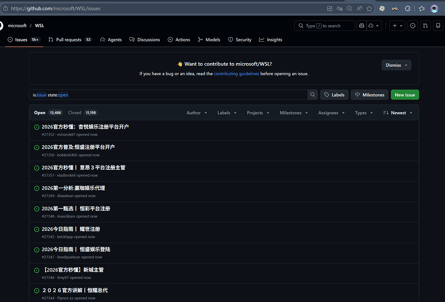Click the filter search magnifier button
The image size is (445, 302).
coord(312,95)
